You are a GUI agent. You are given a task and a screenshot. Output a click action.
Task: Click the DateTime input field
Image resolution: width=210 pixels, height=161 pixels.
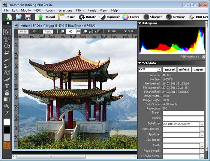[181, 124]
